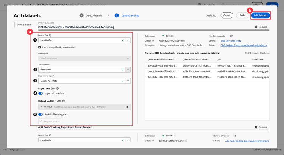Open the Timestamp dropdown
The width and height of the screenshot is (284, 155).
(128, 70)
